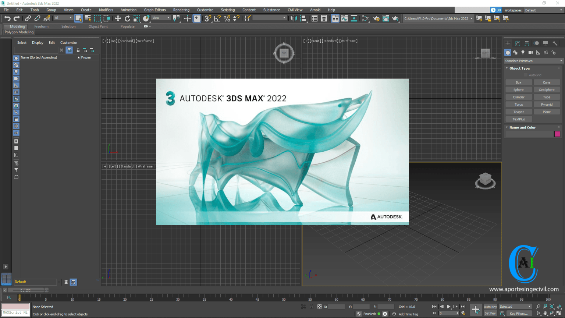Open the Standard Primitives category dropdown
Screen dimensions: 565x318
pyautogui.click(x=534, y=61)
